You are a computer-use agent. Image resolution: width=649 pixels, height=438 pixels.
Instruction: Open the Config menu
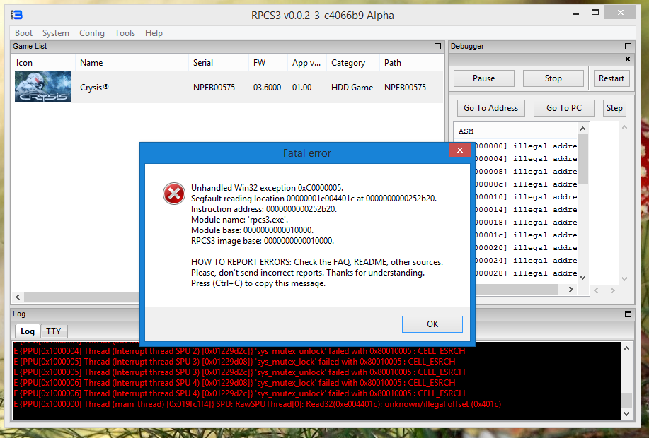point(92,33)
